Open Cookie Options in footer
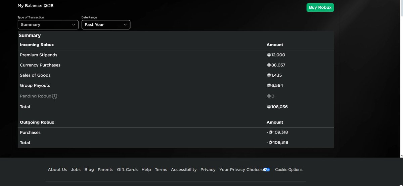This screenshot has height=186, width=403. pyautogui.click(x=289, y=170)
